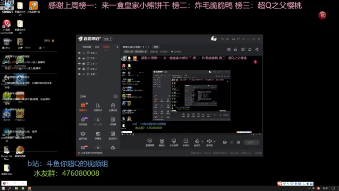Expand toolbox more options circle
This screenshot has height=191, width=339.
(x=115, y=96)
